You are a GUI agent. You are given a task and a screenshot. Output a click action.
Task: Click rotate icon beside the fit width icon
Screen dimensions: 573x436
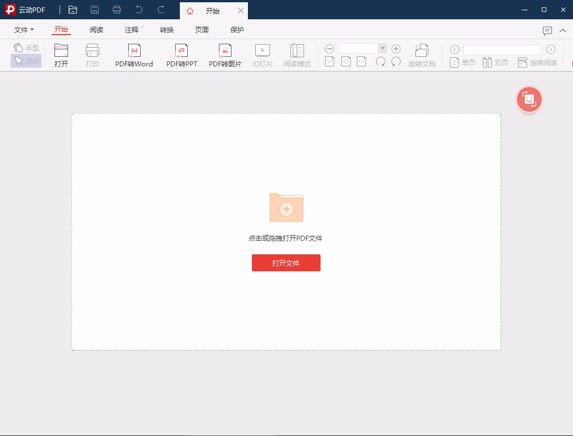[x=381, y=61]
